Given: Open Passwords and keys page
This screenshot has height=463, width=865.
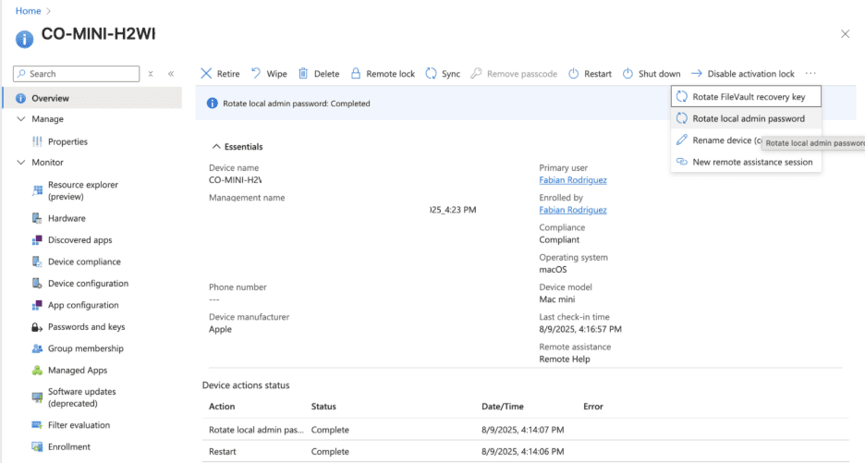Looking at the screenshot, I should (86, 327).
